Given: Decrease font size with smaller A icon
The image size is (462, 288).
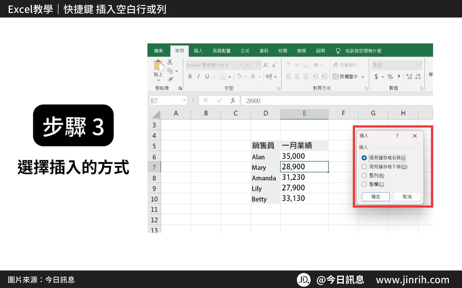Looking at the screenshot, I should [x=274, y=65].
